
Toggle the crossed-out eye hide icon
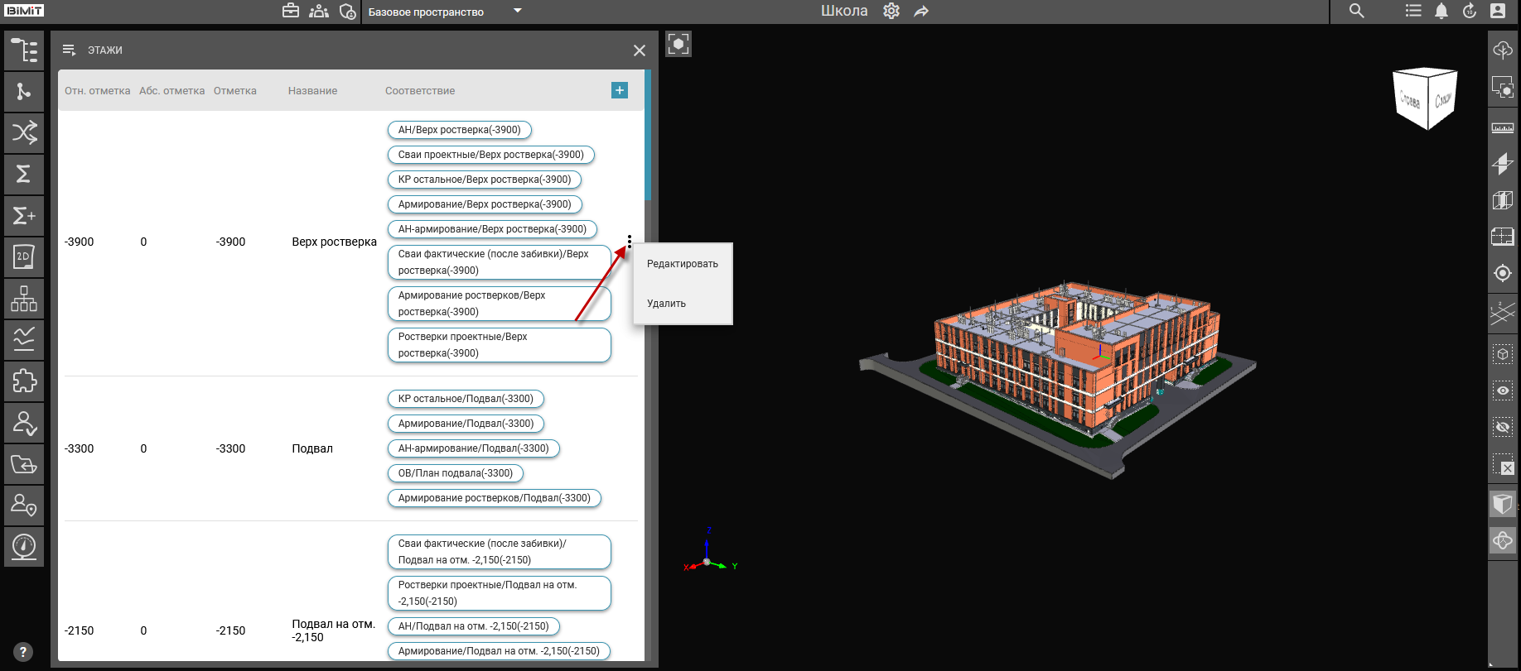[1502, 427]
